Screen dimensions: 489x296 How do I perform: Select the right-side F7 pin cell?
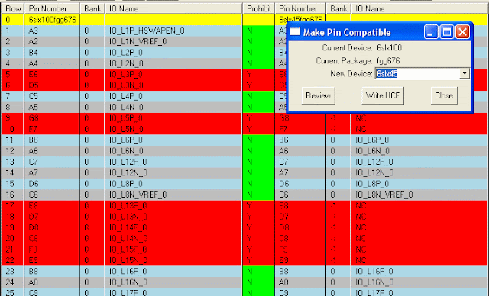300,129
